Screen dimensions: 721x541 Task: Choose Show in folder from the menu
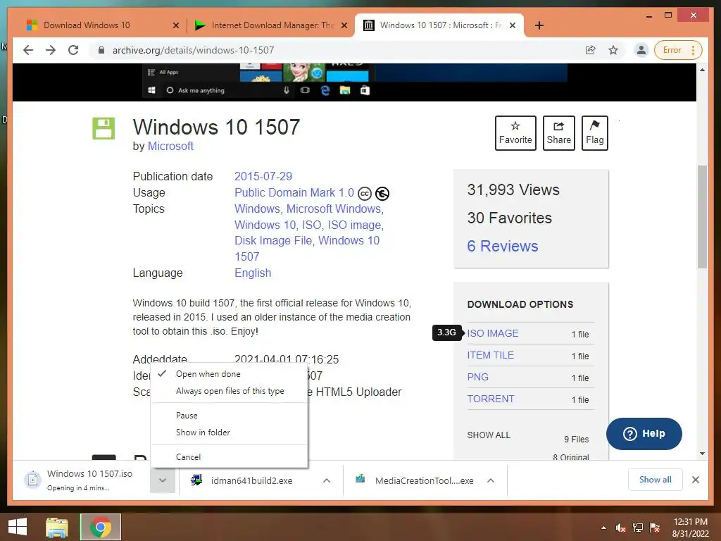coord(229,433)
